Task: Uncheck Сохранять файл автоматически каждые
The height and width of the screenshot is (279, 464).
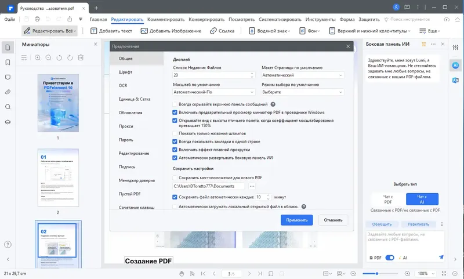Action: [175, 197]
